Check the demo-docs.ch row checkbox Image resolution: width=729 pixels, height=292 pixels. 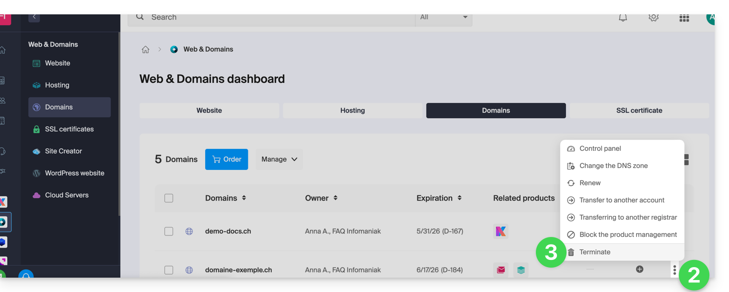tap(169, 231)
